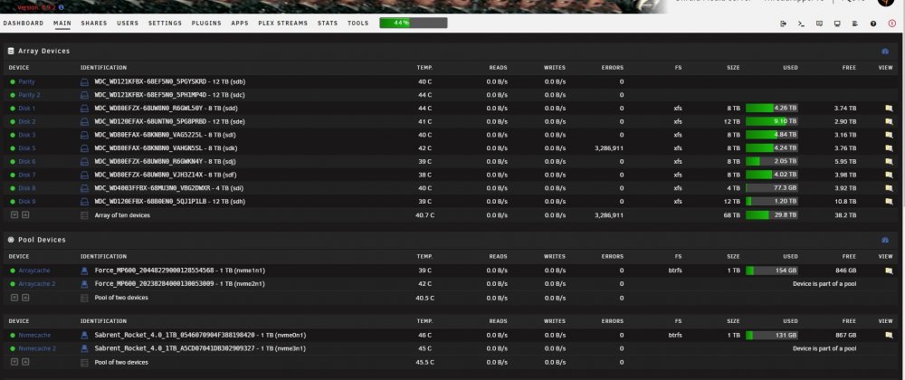This screenshot has width=905, height=380.
Task: Click the drive icon in the Parity 2 row
Action: click(84, 95)
